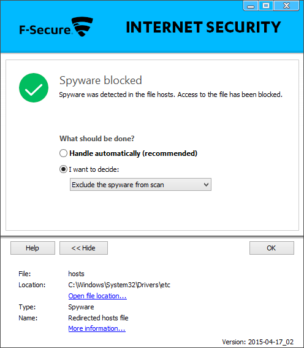This screenshot has width=304, height=348.
Task: Minimize the Internet Security window
Action: [x=251, y=6]
